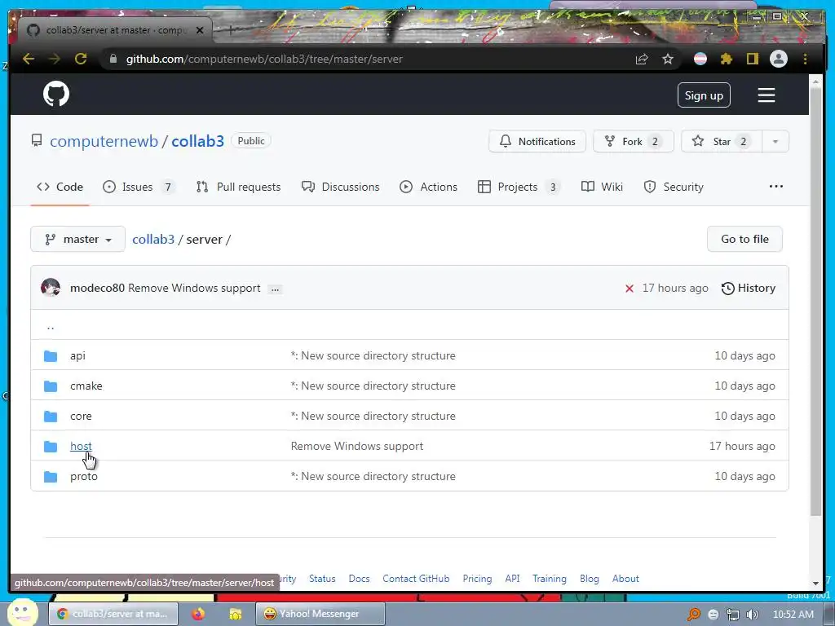Viewport: 835px width, 626px height.
Task: Open the Chrome profile avatar
Action: (779, 59)
